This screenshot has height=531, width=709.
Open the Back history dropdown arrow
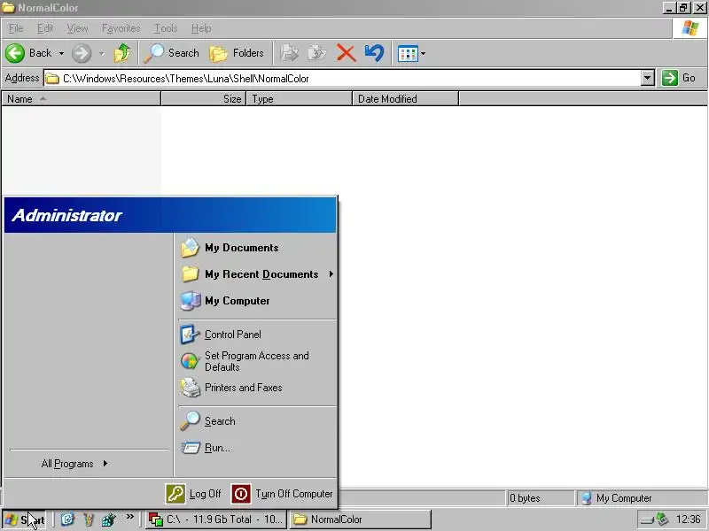(x=61, y=53)
